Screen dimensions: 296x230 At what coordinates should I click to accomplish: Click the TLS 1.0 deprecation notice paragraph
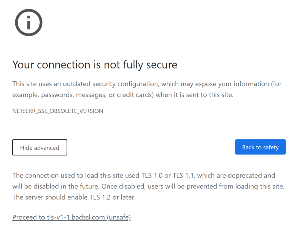coord(148,186)
